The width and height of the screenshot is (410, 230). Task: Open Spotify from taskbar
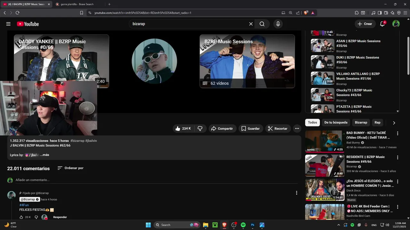(243, 225)
